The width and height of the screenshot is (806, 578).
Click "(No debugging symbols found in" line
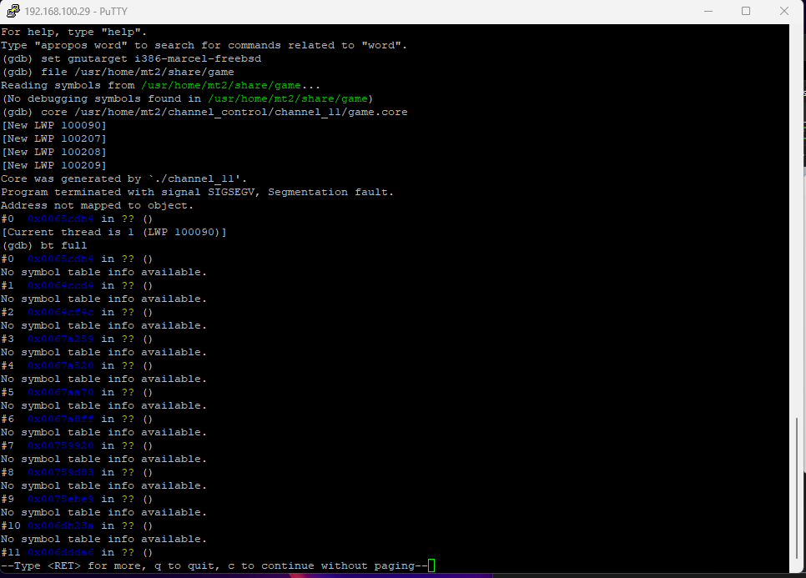pyautogui.click(x=187, y=98)
